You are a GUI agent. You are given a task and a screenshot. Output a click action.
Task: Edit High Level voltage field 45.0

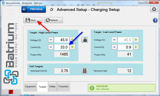(x=62, y=40)
